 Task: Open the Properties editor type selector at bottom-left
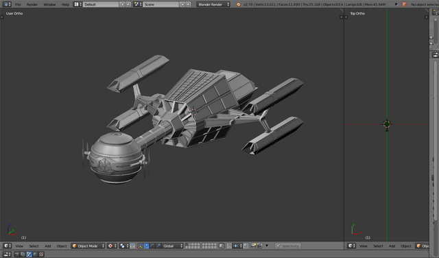click(6, 254)
